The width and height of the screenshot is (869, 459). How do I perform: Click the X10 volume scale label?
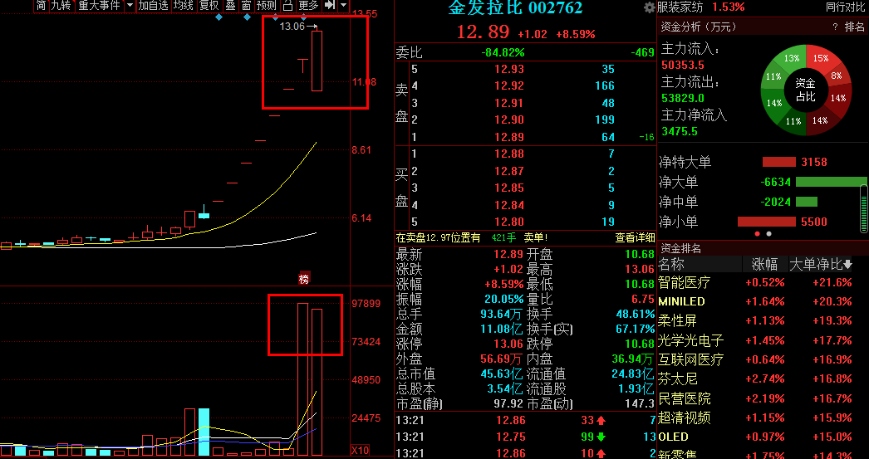click(x=361, y=451)
